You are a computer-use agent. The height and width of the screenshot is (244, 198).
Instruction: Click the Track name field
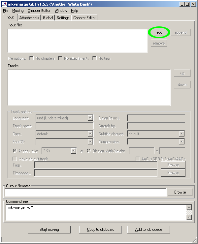click(64, 126)
